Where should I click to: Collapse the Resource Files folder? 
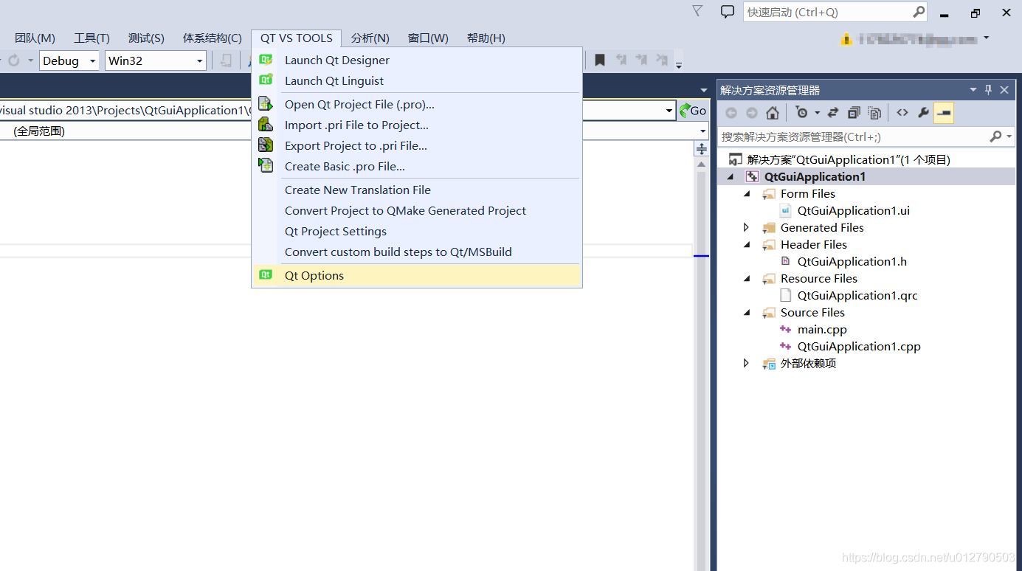coord(747,279)
